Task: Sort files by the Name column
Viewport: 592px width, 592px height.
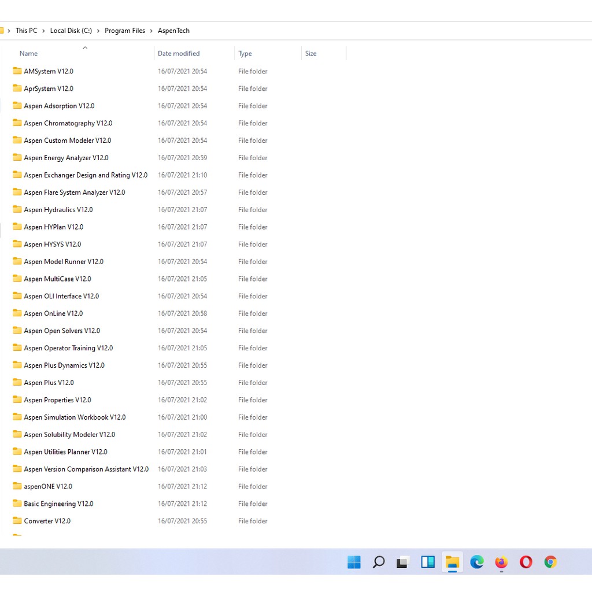Action: pyautogui.click(x=28, y=54)
